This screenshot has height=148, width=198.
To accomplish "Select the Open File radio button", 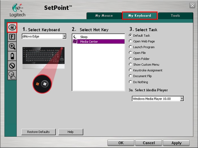I will pyautogui.click(x=130, y=53).
